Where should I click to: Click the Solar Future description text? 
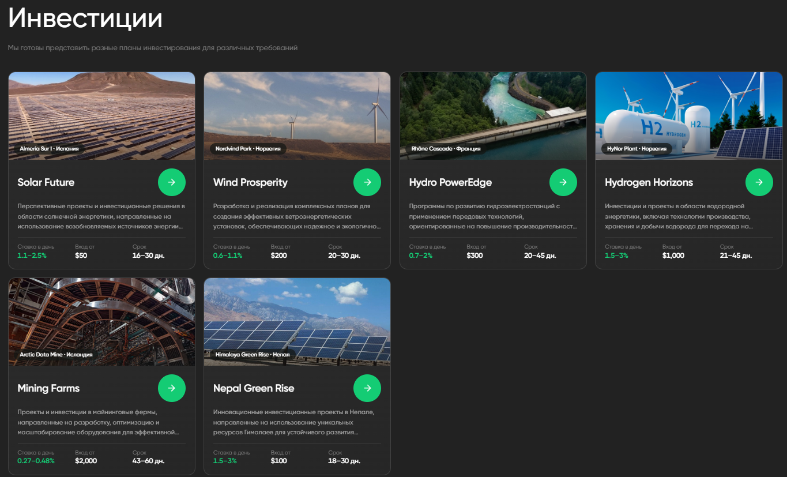(101, 216)
